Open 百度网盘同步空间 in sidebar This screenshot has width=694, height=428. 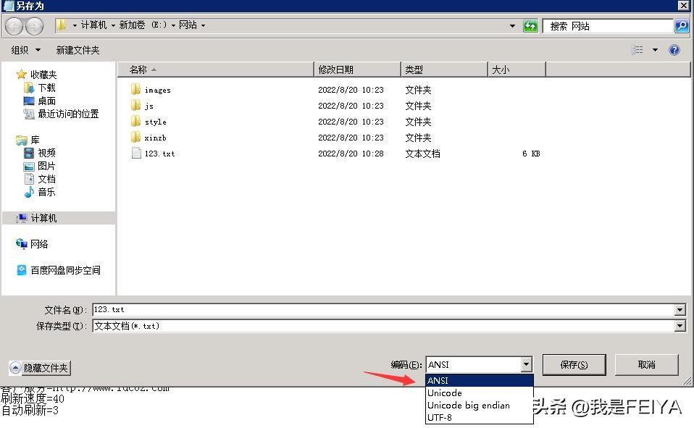point(65,270)
